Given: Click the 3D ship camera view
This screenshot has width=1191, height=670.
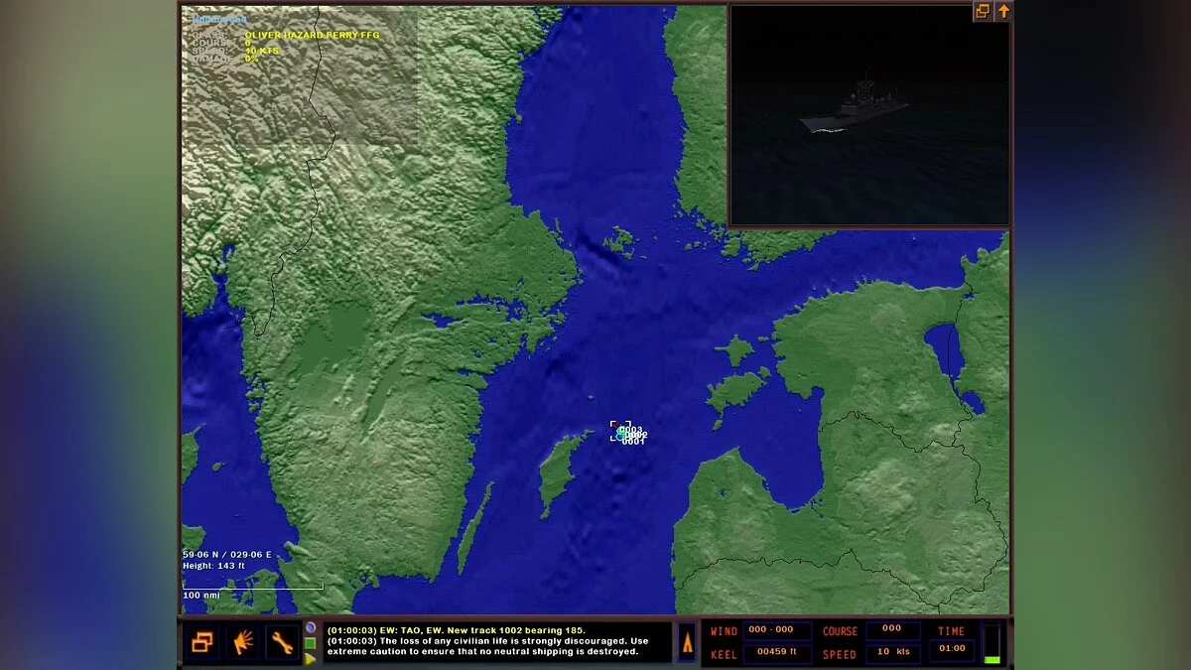Looking at the screenshot, I should click(x=870, y=115).
